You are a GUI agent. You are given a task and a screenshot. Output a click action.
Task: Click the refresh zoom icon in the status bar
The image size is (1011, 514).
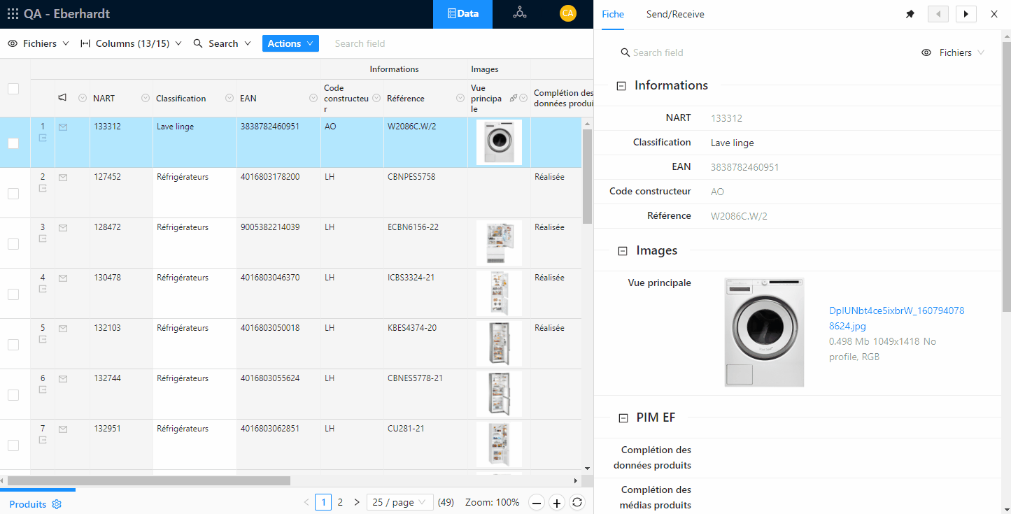(x=577, y=502)
